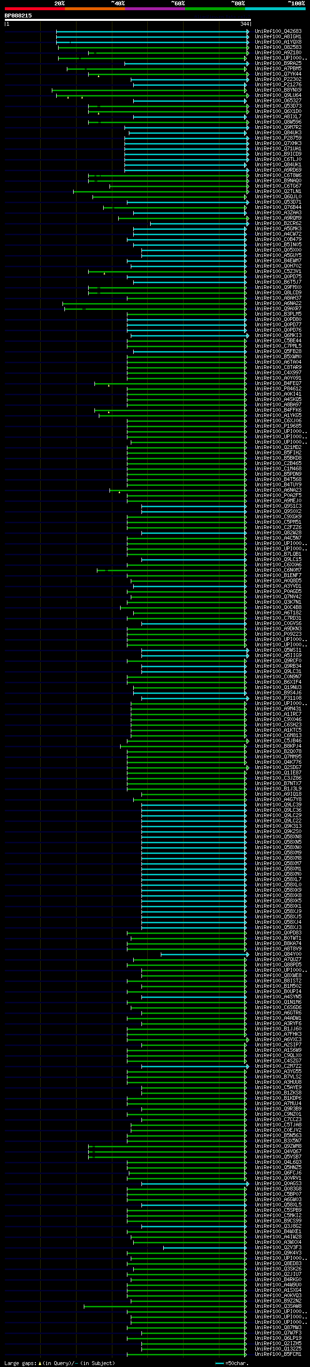310x1367 pixels.
Task: Select hit label UniRef100_Q4VQ67
Action: (x=278, y=1151)
